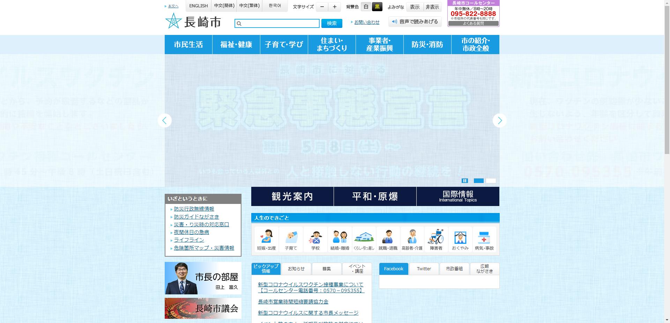The height and width of the screenshot is (323, 670).
Task: Increase text size with plus button
Action: (x=334, y=7)
